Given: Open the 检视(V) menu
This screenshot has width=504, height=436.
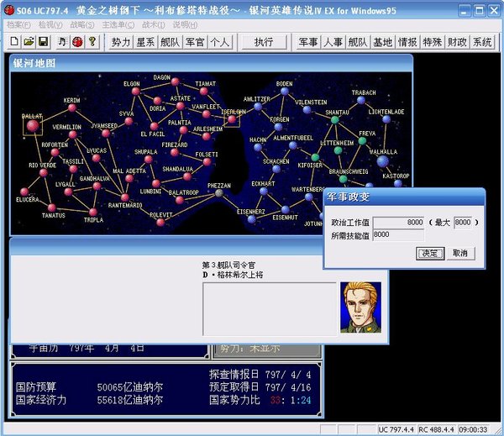Looking at the screenshot, I should click(50, 24).
